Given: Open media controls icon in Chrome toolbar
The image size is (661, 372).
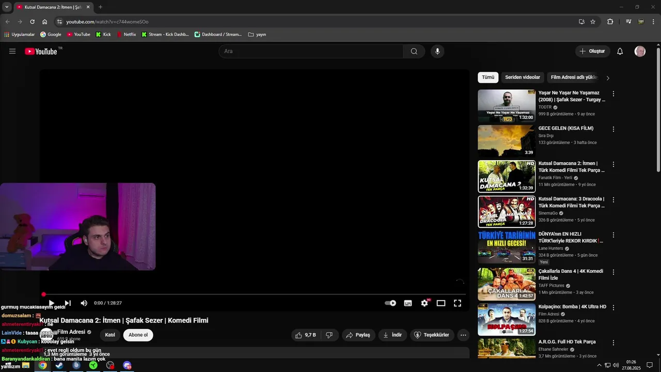Looking at the screenshot, I should [628, 22].
